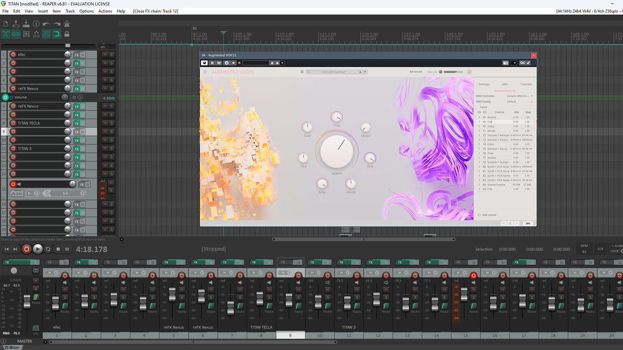Open FX chain for TITAN TECLA track
Image resolution: width=623 pixels, height=350 pixels.
pos(77,123)
